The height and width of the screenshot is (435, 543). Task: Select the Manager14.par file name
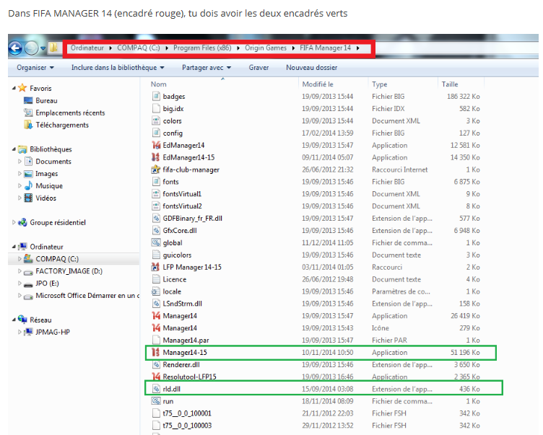pyautogui.click(x=186, y=340)
